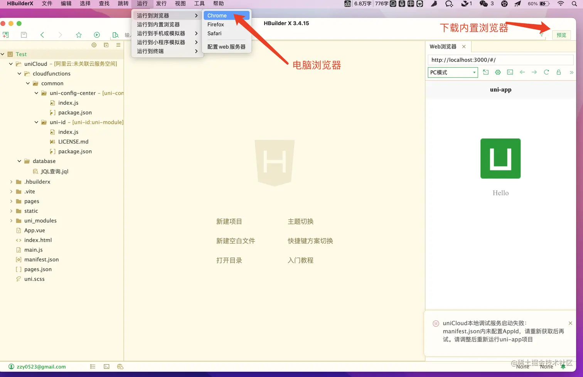Click built-in browser back arrow

click(x=522, y=72)
